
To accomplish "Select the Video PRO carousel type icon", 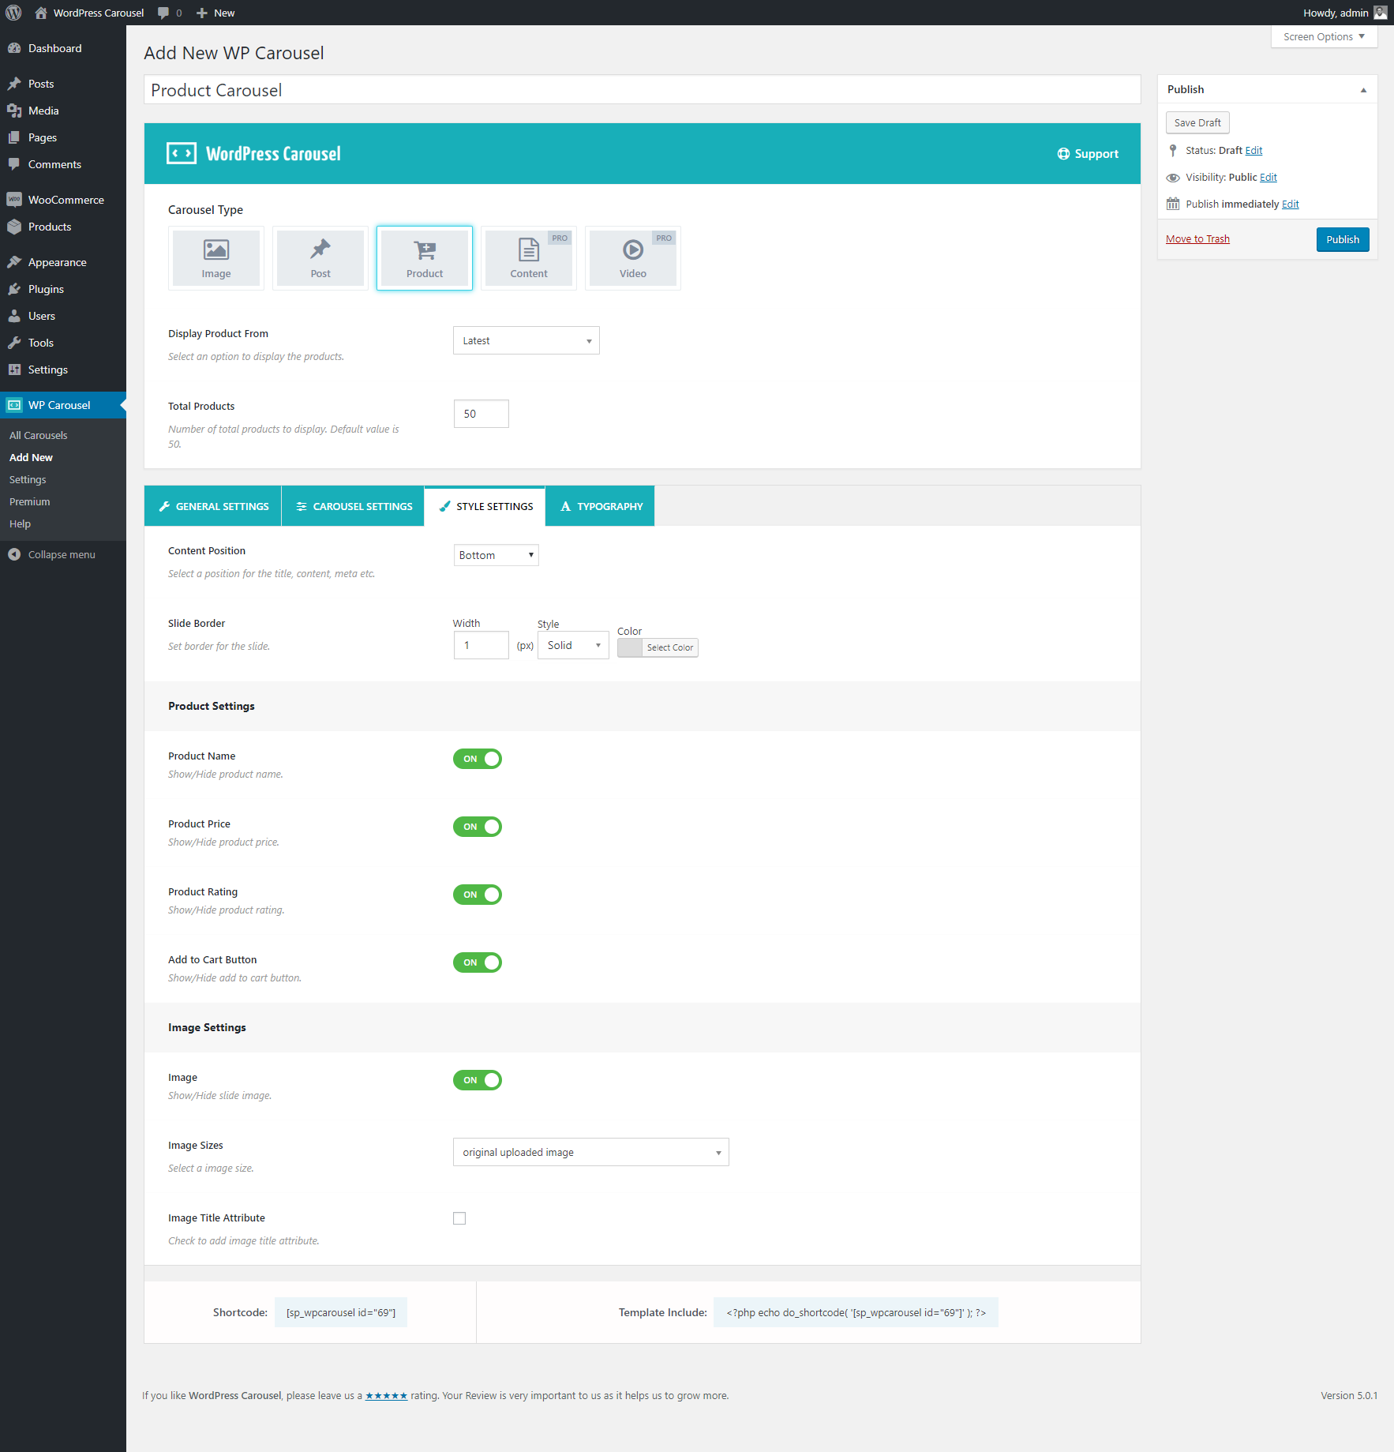I will pos(632,251).
